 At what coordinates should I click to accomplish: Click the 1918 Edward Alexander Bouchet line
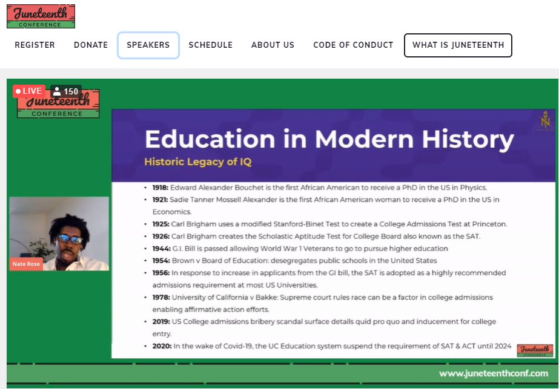pos(319,188)
